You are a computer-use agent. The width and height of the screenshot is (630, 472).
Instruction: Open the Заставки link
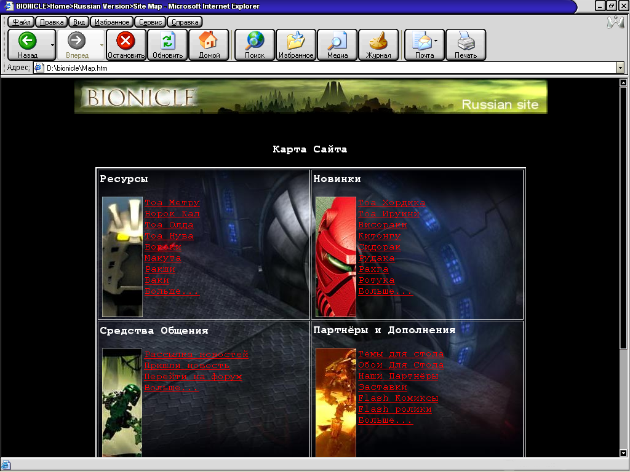[383, 387]
